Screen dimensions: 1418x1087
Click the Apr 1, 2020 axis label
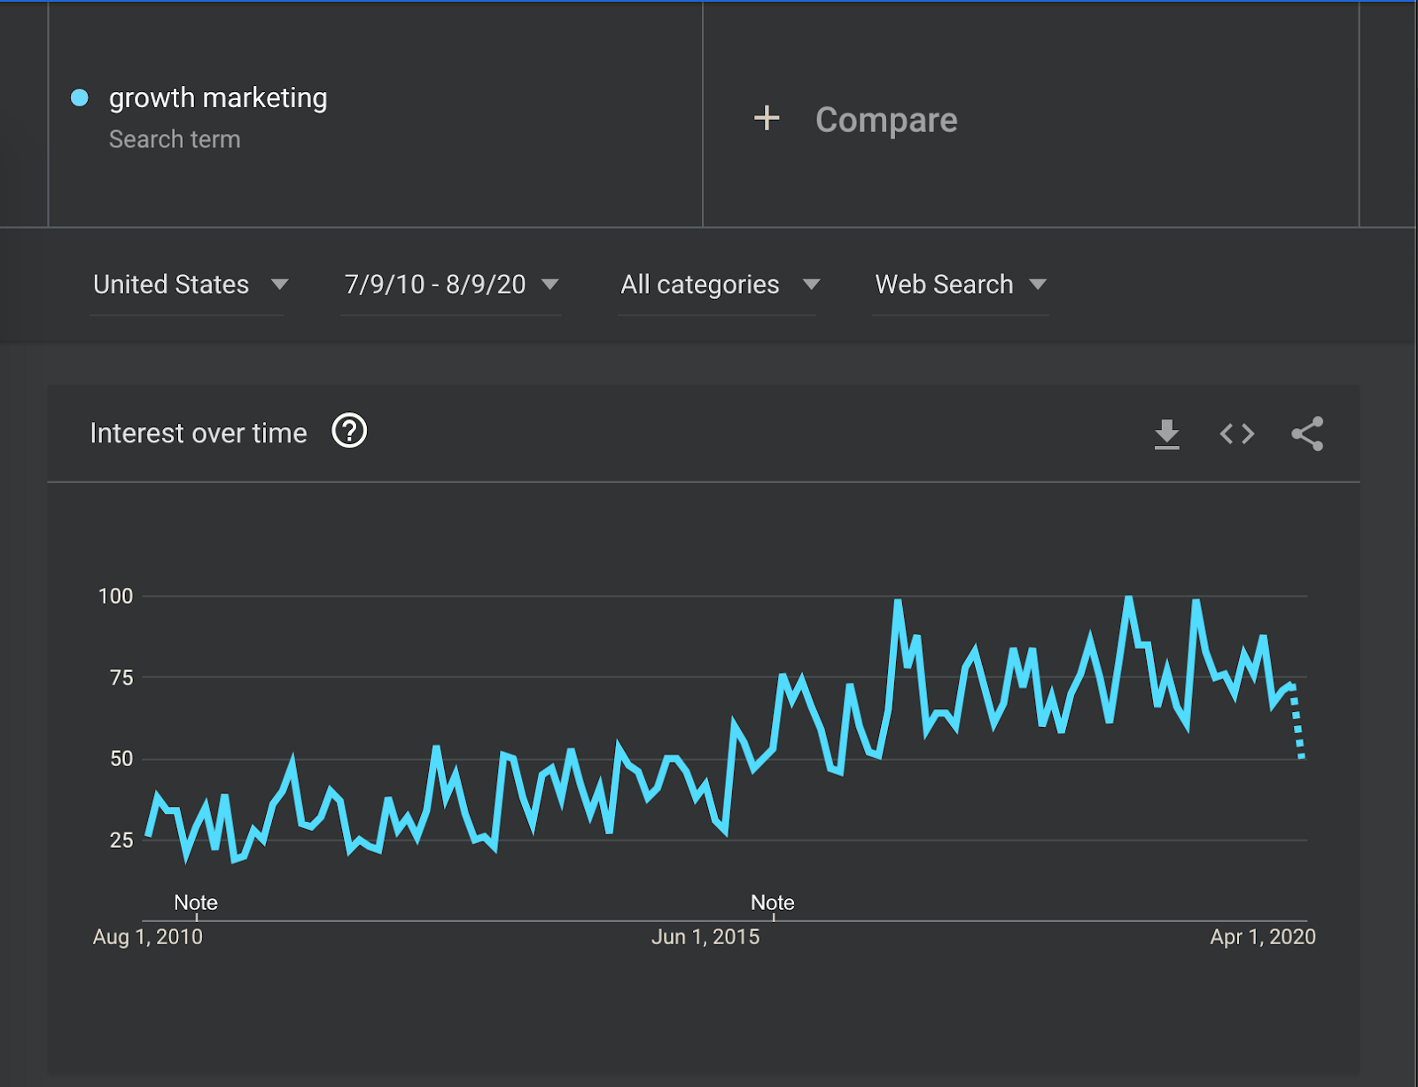point(1263,936)
